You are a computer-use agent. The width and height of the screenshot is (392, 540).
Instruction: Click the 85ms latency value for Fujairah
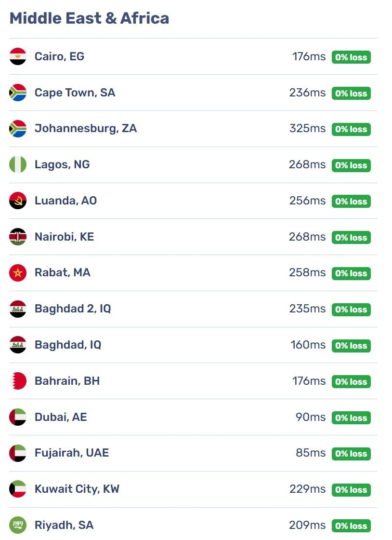pos(311,453)
